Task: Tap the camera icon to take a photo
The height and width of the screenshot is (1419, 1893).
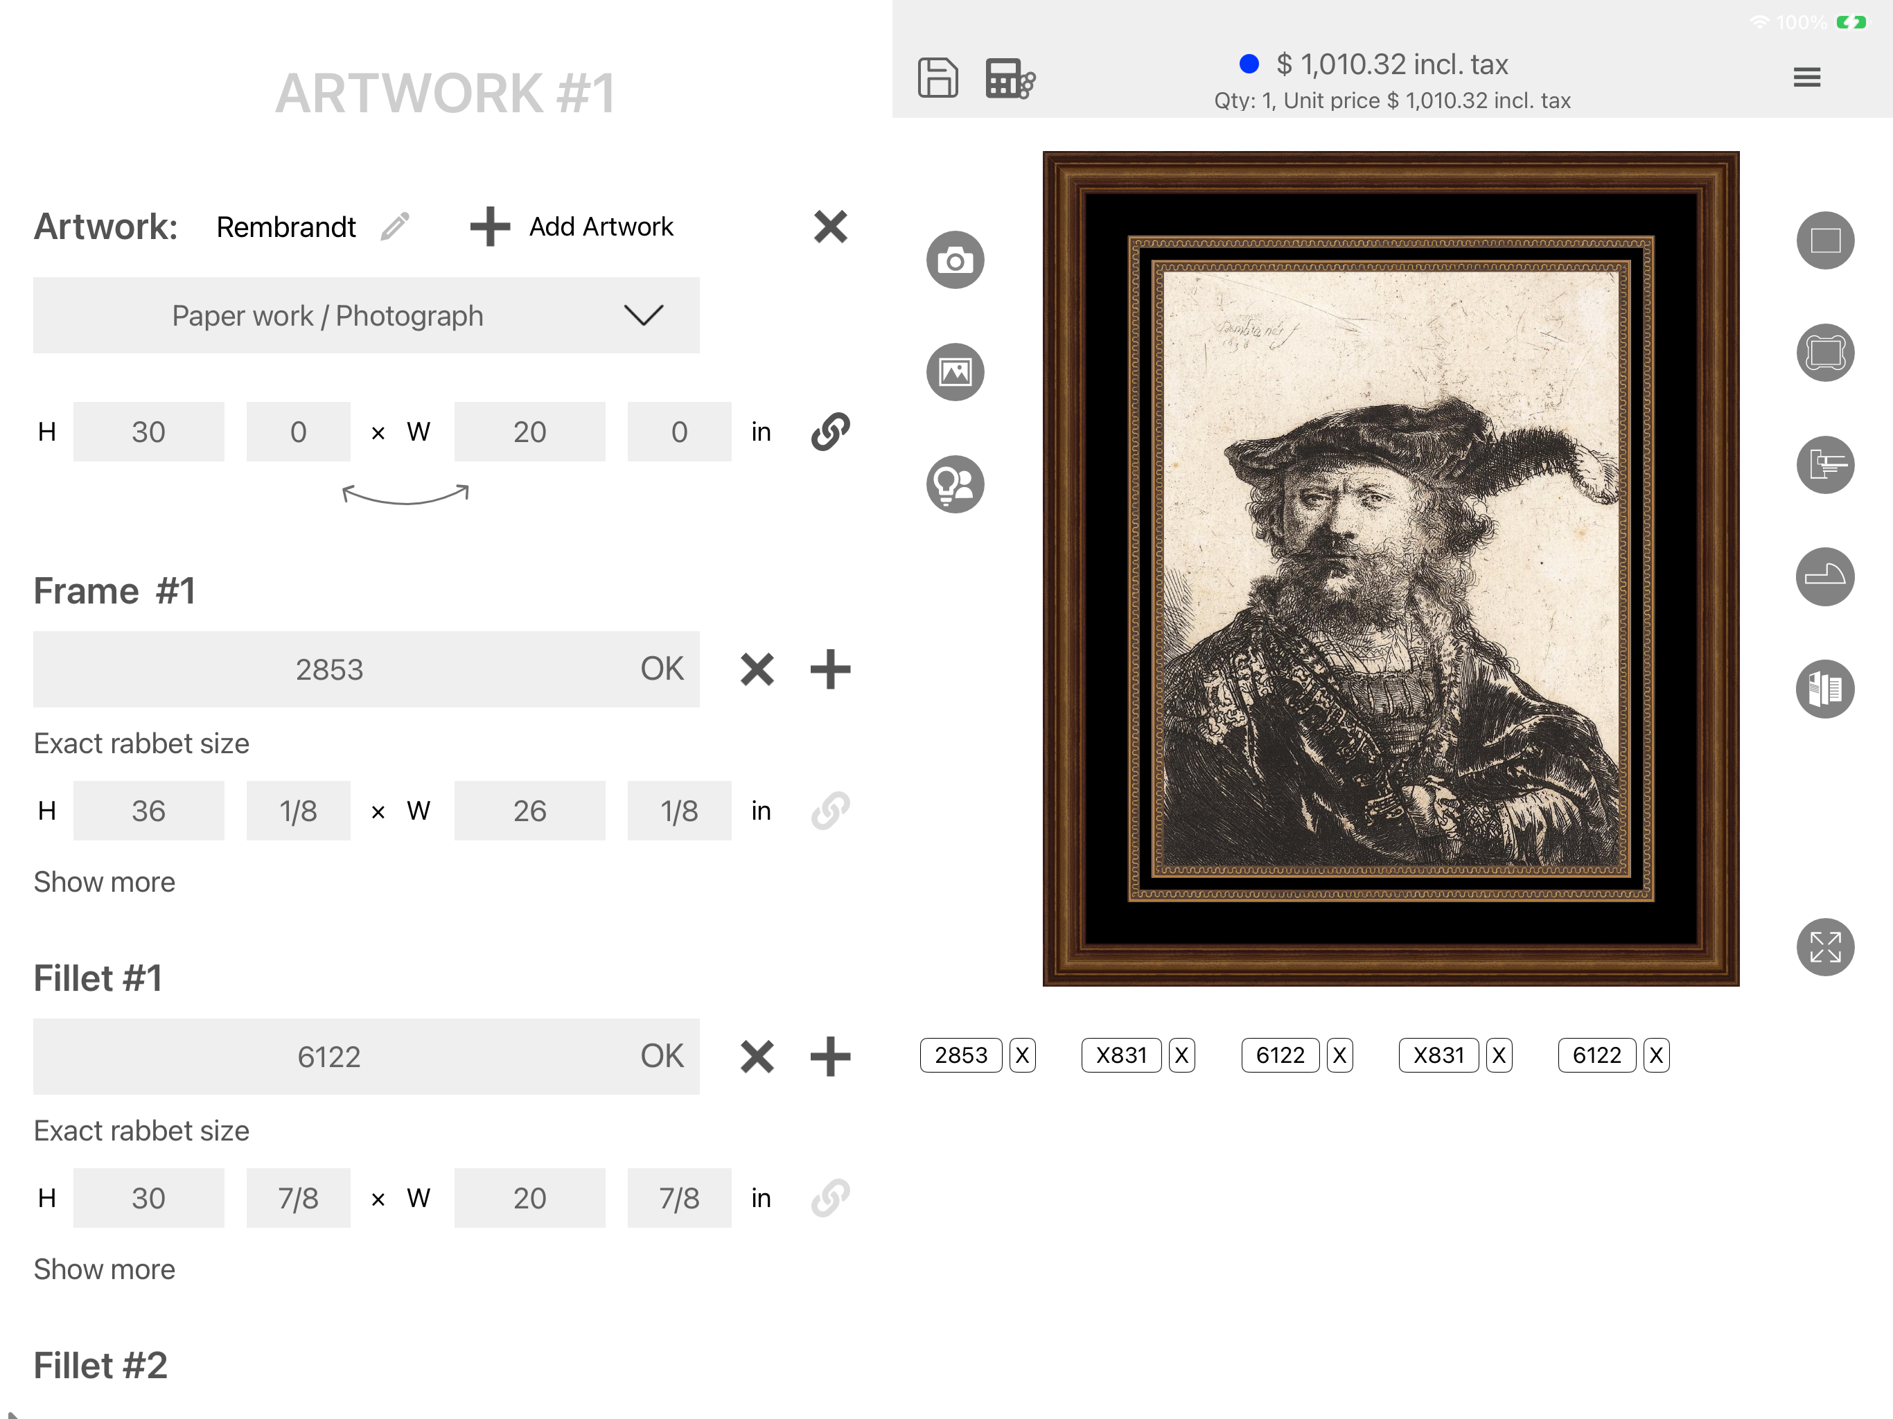Action: (x=955, y=259)
